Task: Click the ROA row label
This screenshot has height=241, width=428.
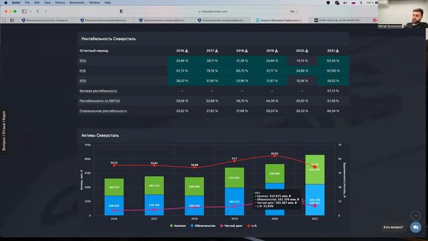Action: click(x=83, y=61)
